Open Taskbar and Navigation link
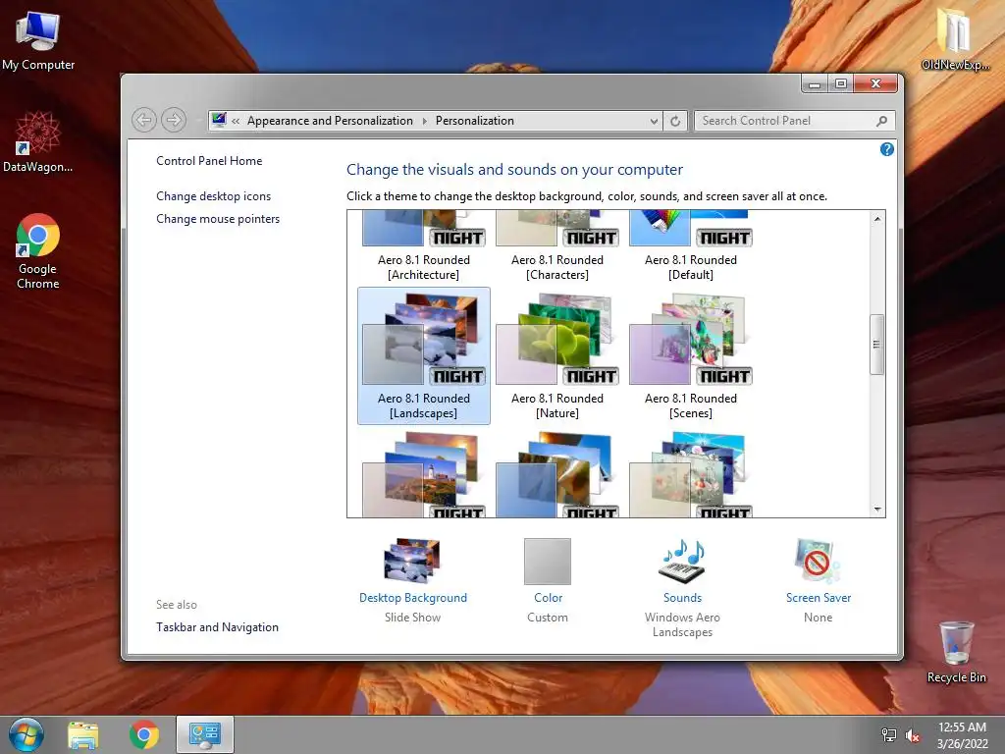This screenshot has width=1005, height=754. (217, 627)
